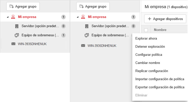This screenshot has width=188, height=102.
Task: Choose Cambiar nombre in the context menu
Action: pyautogui.click(x=148, y=63)
